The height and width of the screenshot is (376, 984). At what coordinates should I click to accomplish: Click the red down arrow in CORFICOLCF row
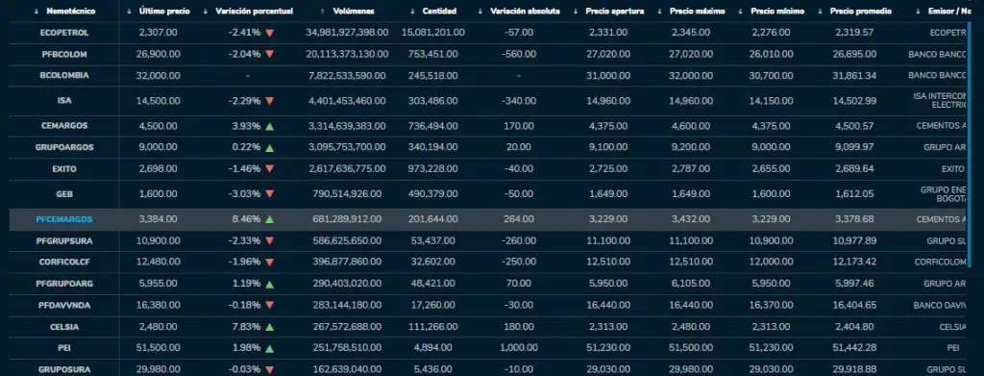[269, 263]
